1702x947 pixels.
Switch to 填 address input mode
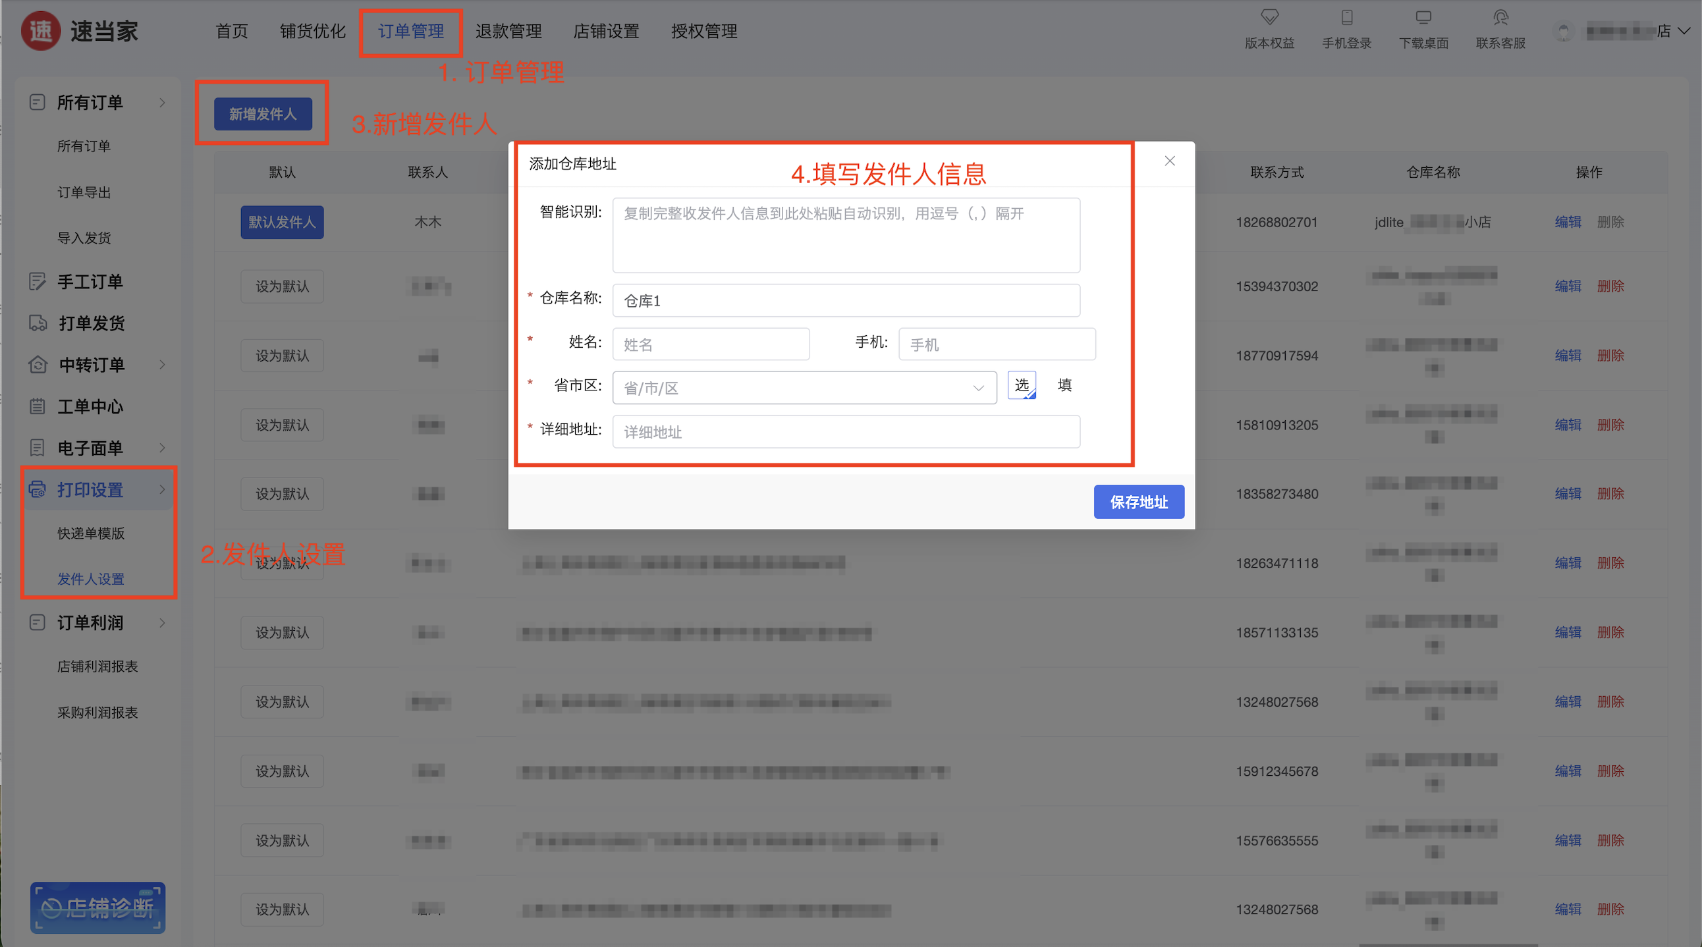click(x=1064, y=386)
